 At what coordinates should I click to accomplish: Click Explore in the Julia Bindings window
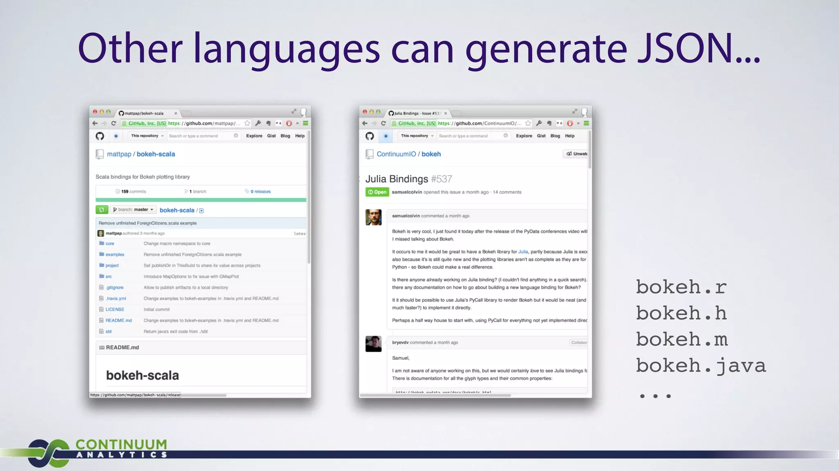pos(524,136)
